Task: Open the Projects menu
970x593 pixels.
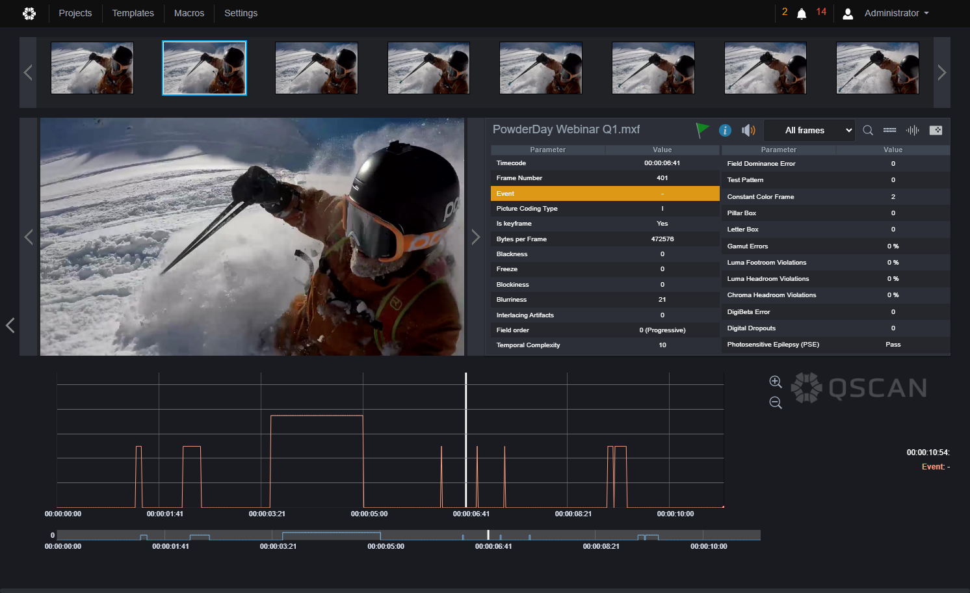Action: point(75,13)
